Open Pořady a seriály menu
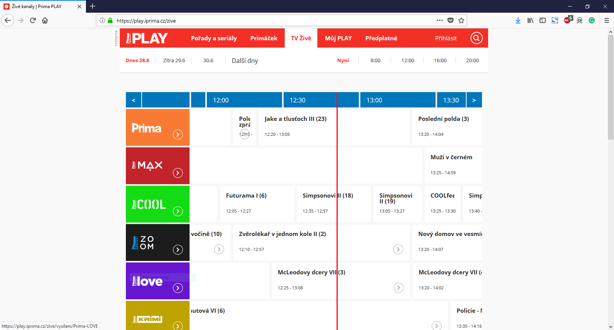Screen dimensions: 614x330 pos(214,38)
